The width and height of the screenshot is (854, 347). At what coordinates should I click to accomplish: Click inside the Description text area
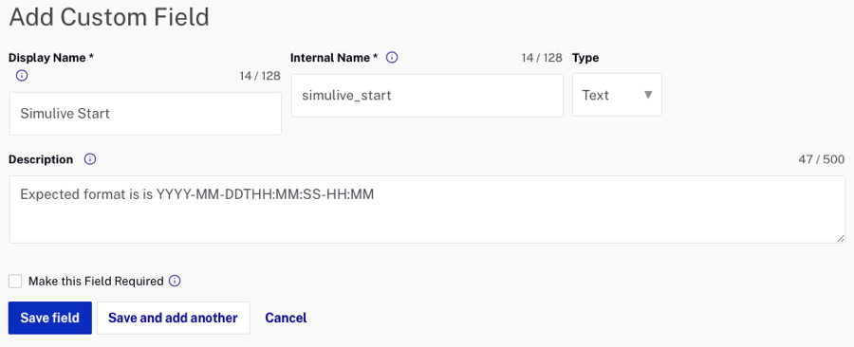(427, 210)
